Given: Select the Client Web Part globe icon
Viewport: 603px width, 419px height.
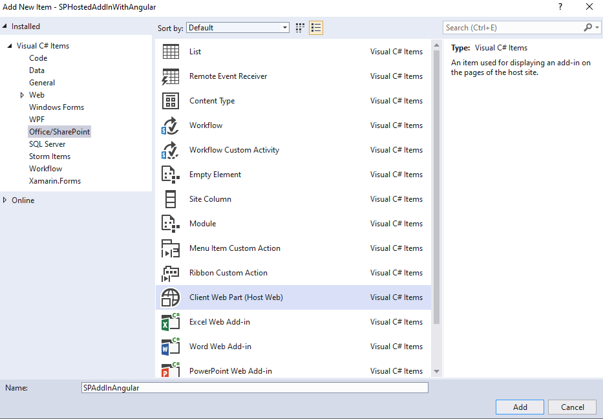Looking at the screenshot, I should coord(171,297).
